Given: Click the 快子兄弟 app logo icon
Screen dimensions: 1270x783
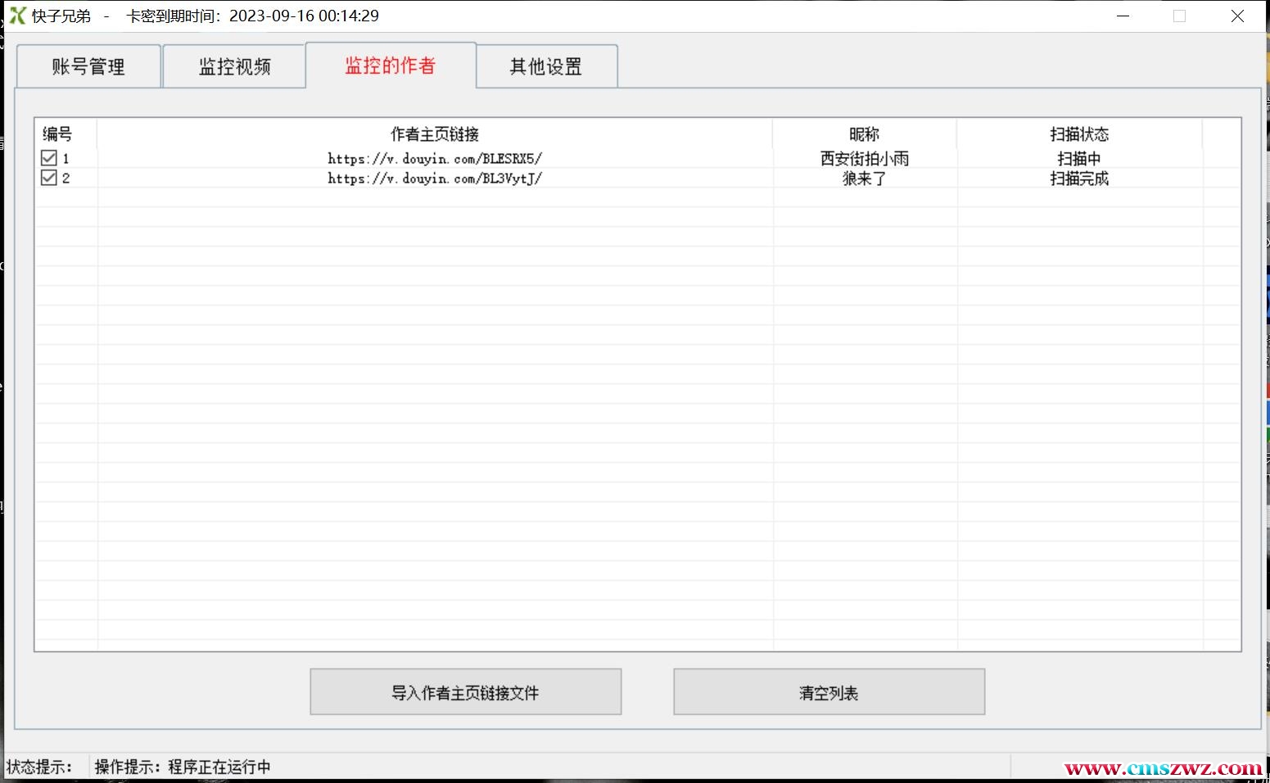Looking at the screenshot, I should tap(17, 16).
